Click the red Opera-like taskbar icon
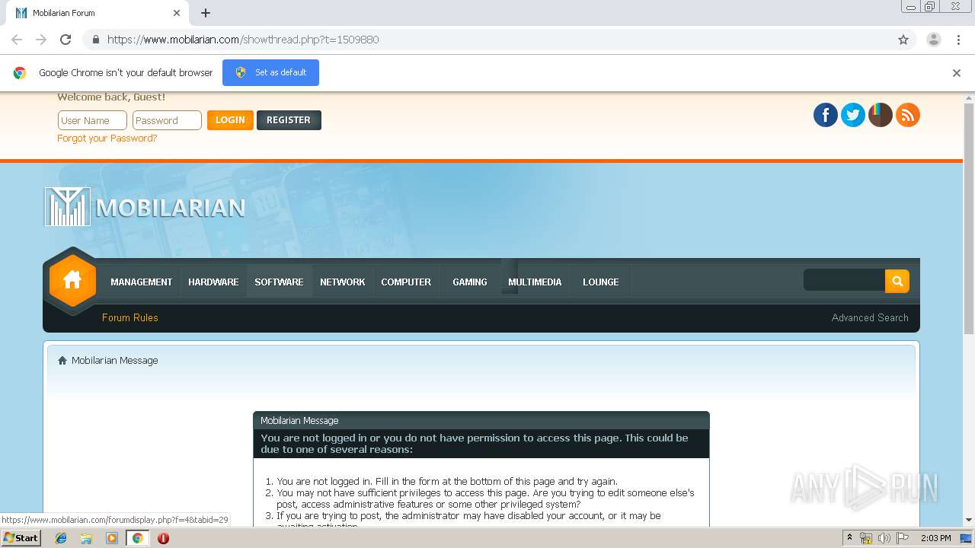975x548 pixels. (163, 538)
